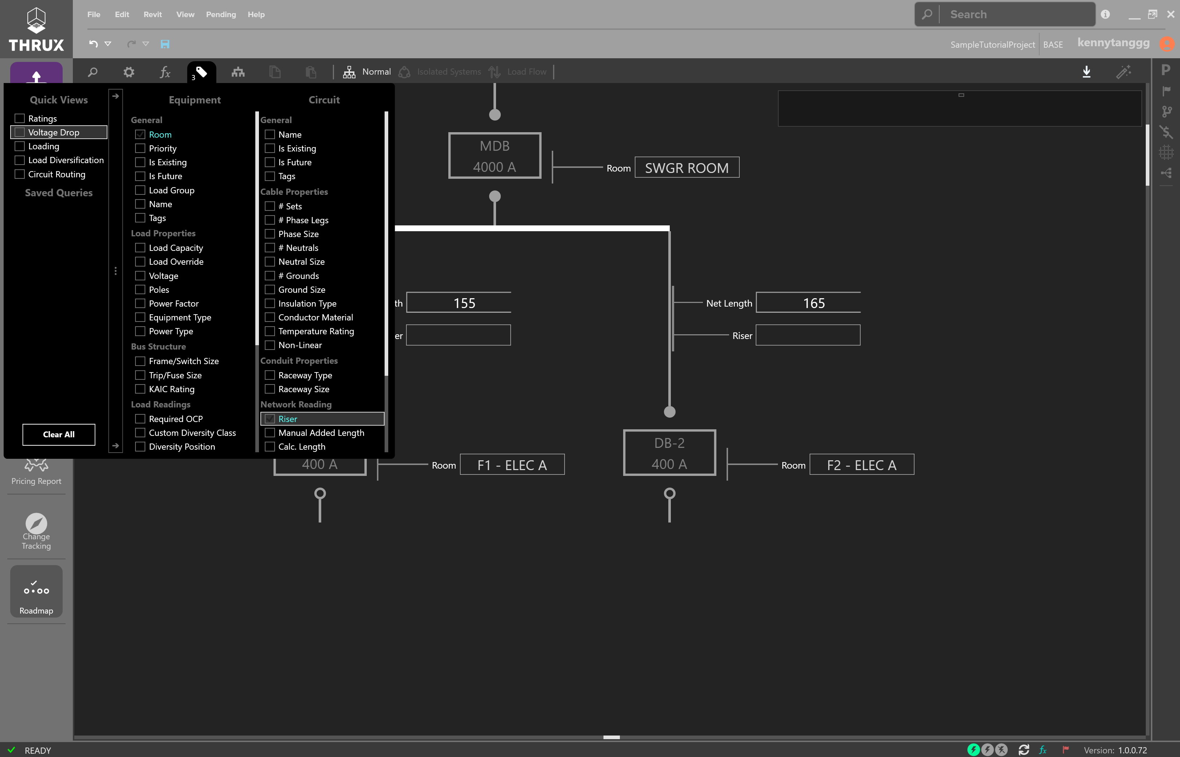Enable the Ratings quick view checkbox
The width and height of the screenshot is (1180, 757).
[20, 118]
